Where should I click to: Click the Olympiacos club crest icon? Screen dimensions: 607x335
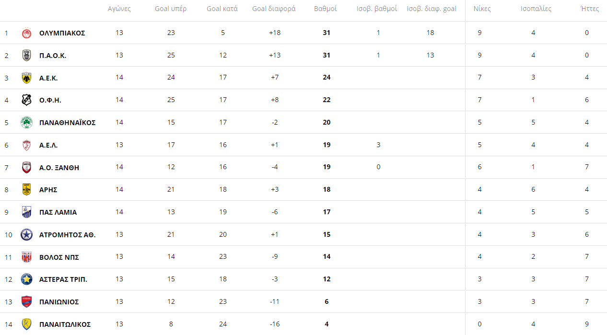26,33
